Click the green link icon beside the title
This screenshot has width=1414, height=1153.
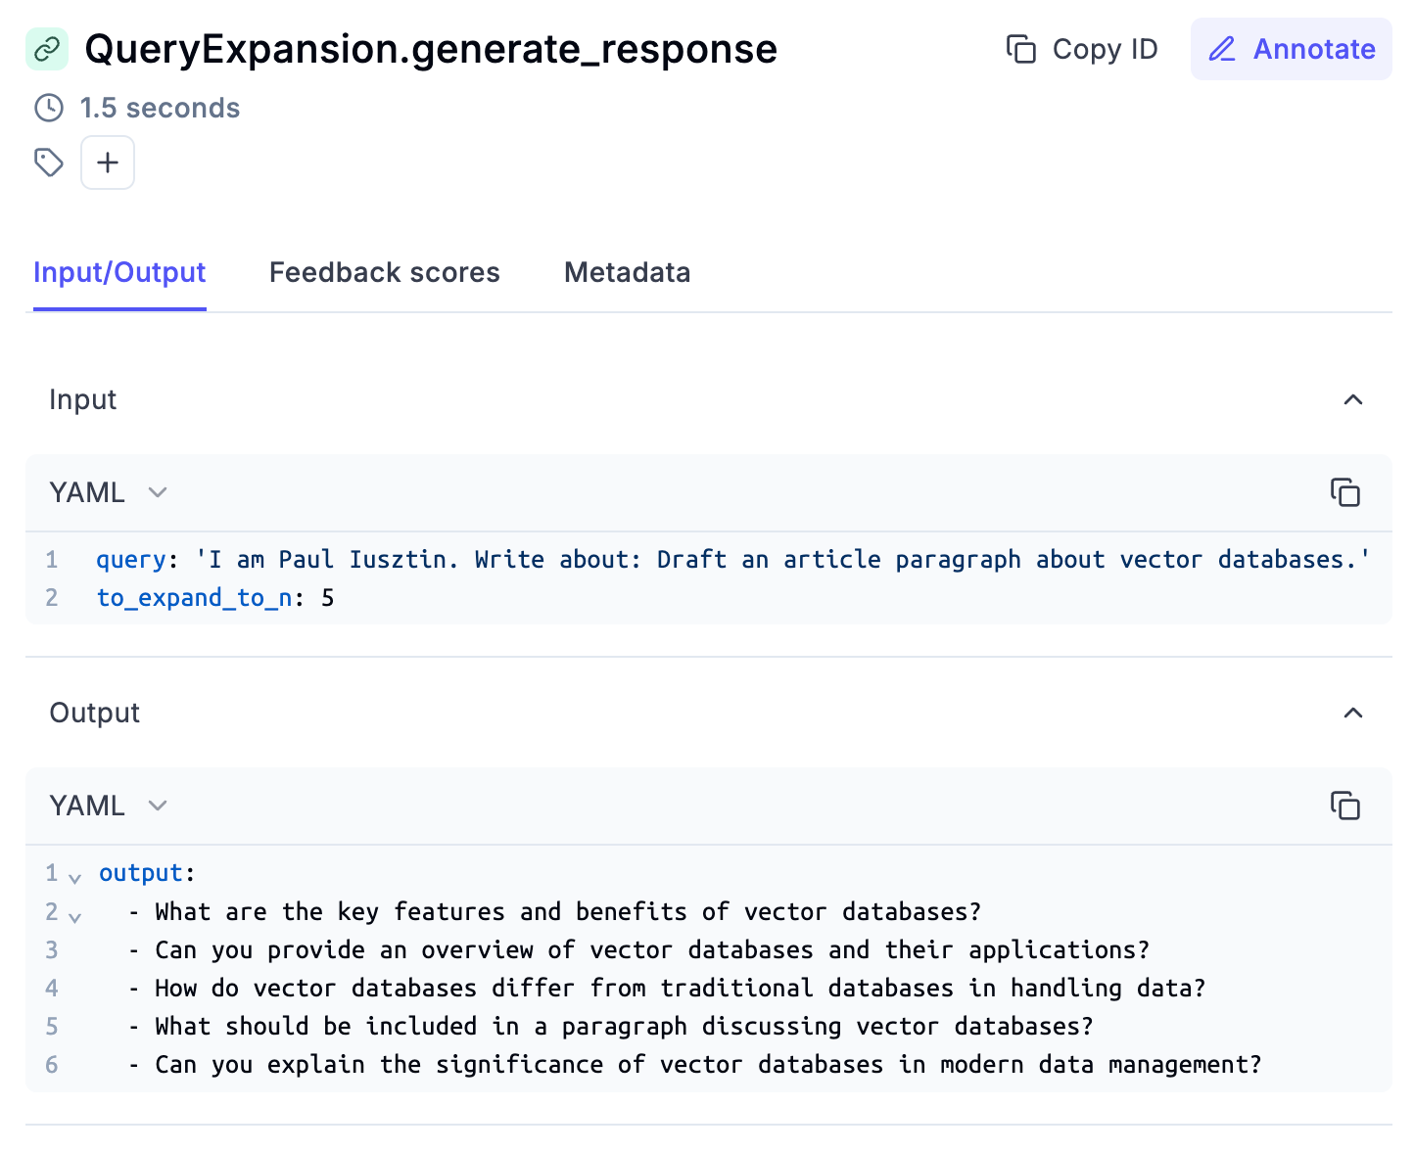(x=47, y=49)
